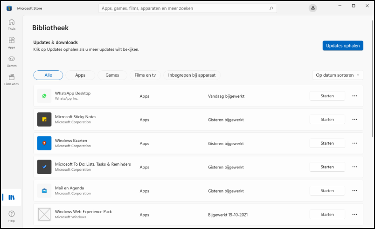Click the WhatsApp Inc. publisher text

pyautogui.click(x=67, y=99)
